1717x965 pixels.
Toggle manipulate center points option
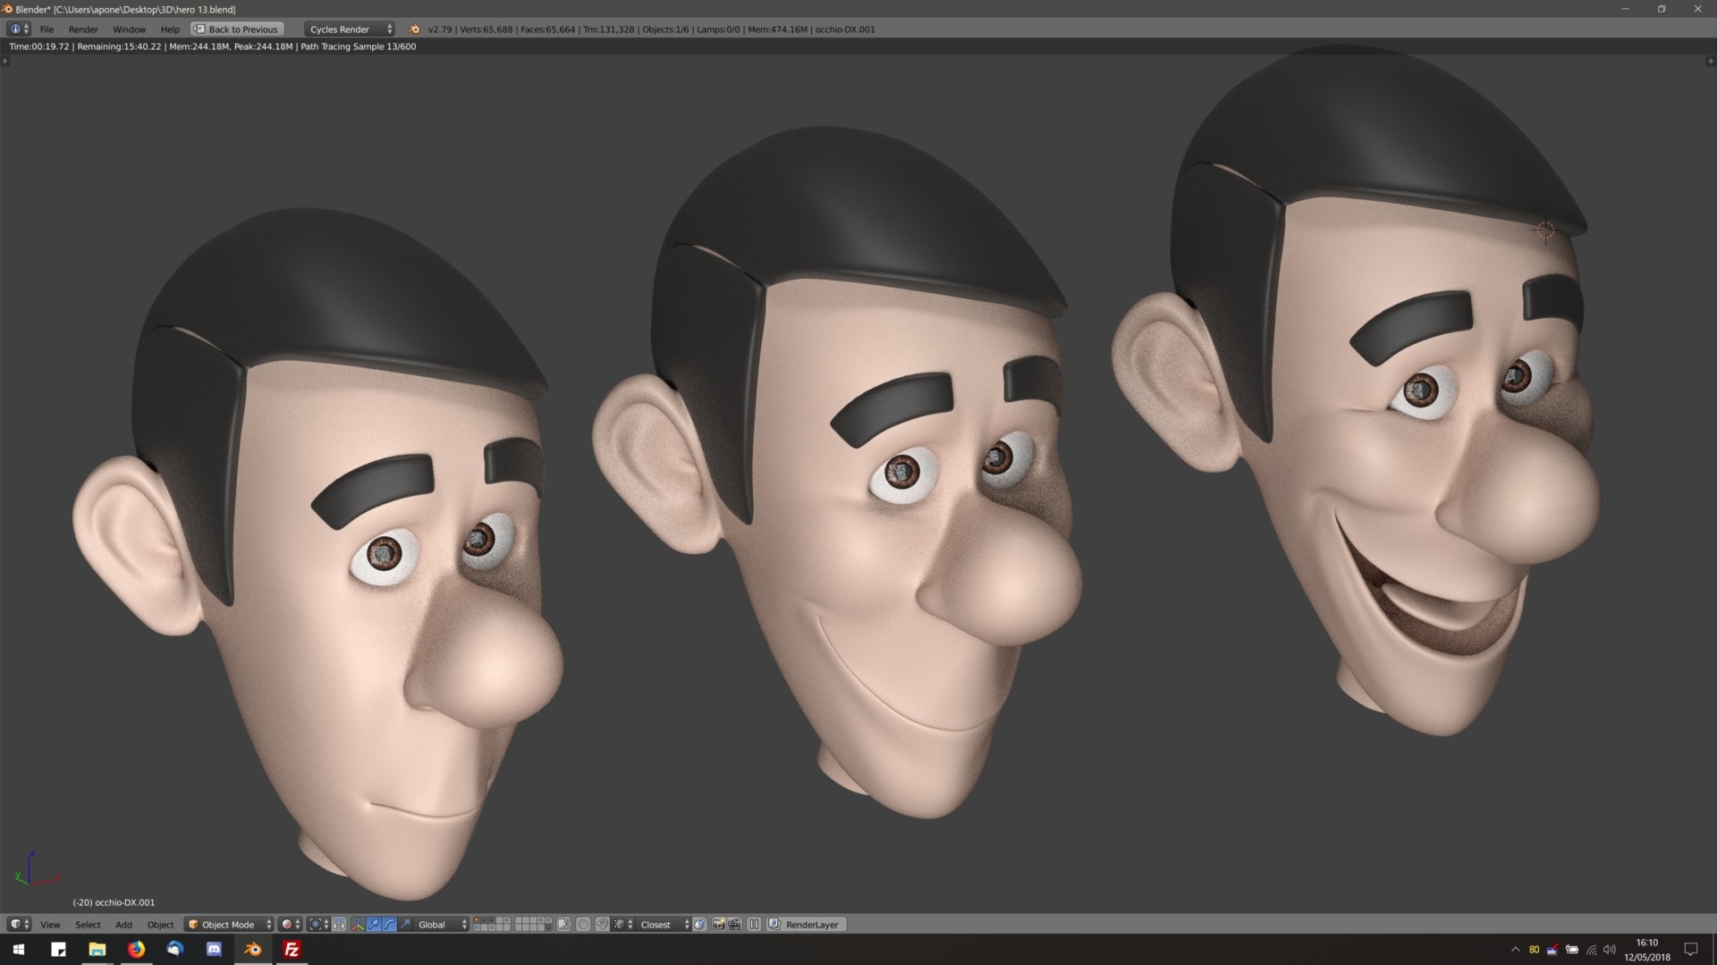coord(339,924)
